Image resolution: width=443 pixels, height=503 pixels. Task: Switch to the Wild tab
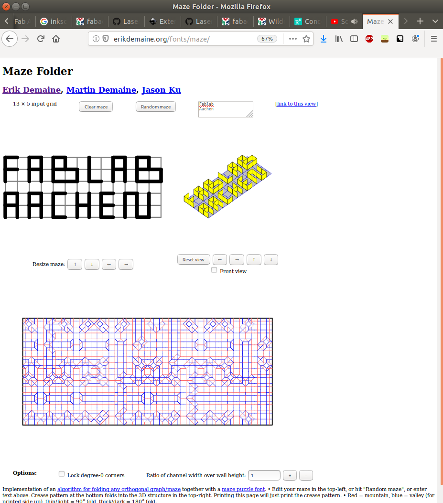pos(271,21)
